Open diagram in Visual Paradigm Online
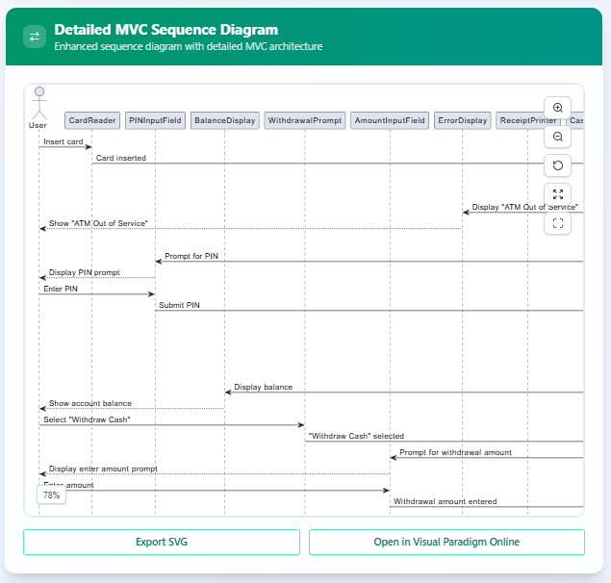The image size is (611, 583). (x=446, y=542)
